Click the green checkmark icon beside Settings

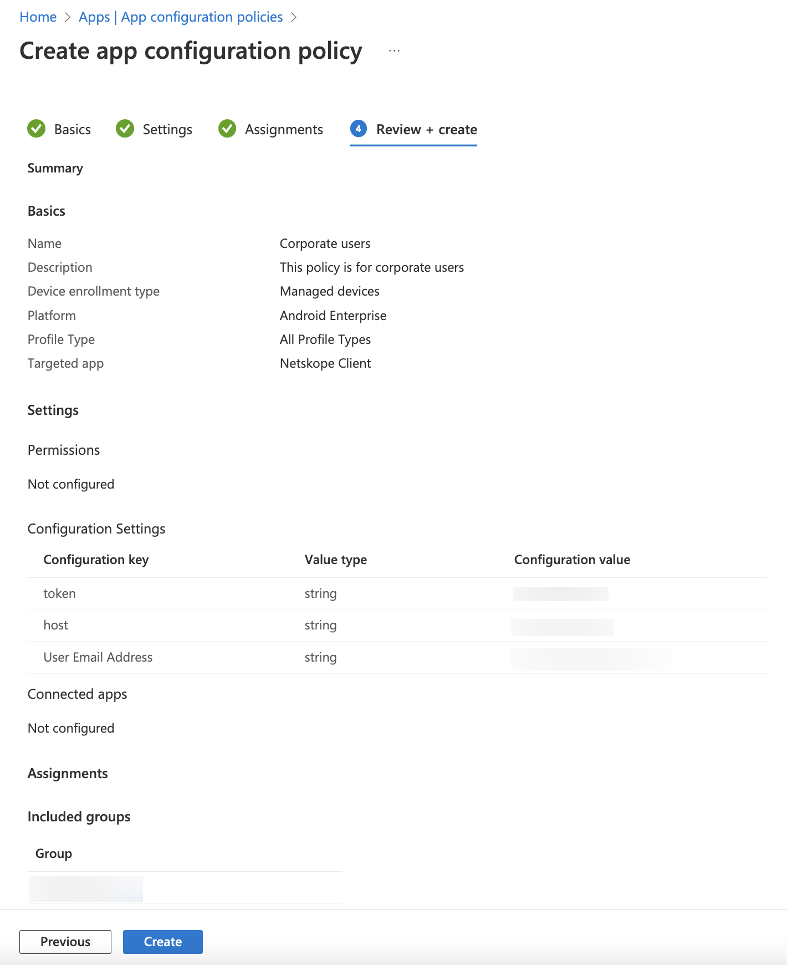125,129
